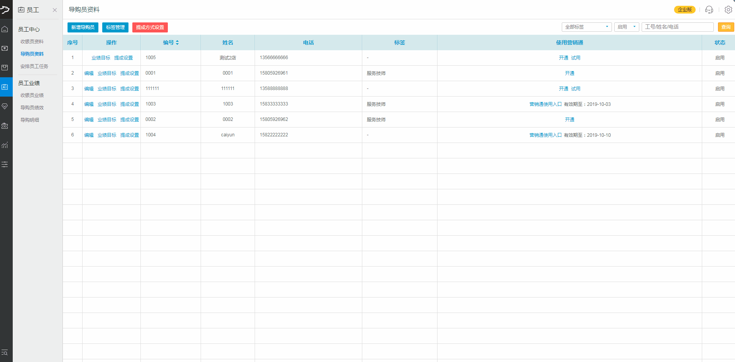Open customer service headset icon

[x=709, y=10]
